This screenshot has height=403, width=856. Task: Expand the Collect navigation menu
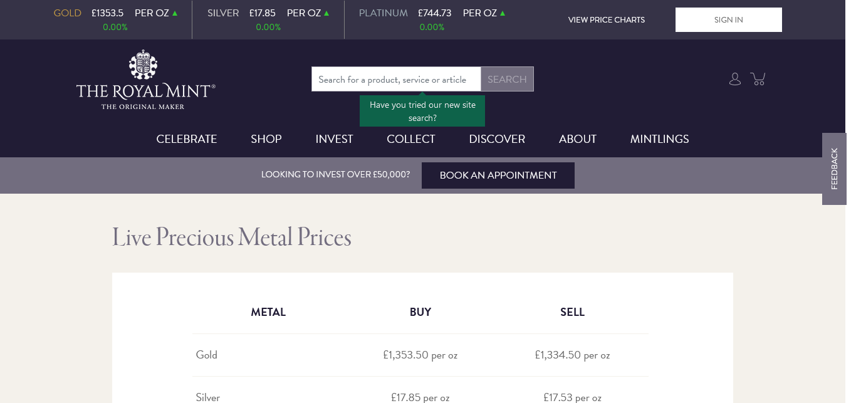click(x=411, y=139)
